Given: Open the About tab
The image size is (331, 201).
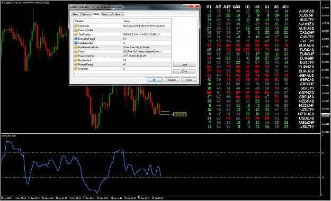Looking at the screenshot, I should [x=75, y=14].
